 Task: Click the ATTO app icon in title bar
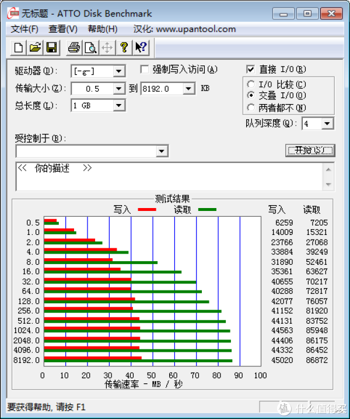13,13
